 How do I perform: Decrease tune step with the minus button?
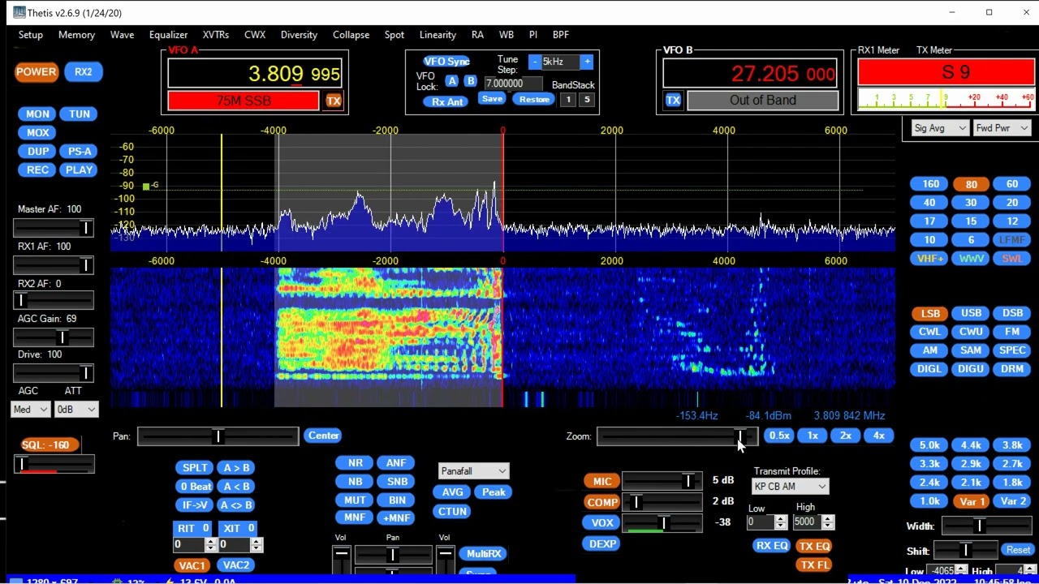[535, 62]
